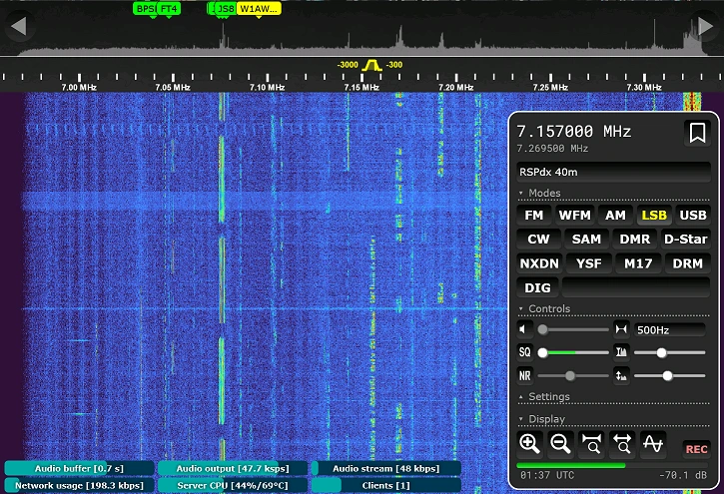Click the JS8 bookmark marker
Viewport: 724px width, 494px height.
(x=226, y=8)
